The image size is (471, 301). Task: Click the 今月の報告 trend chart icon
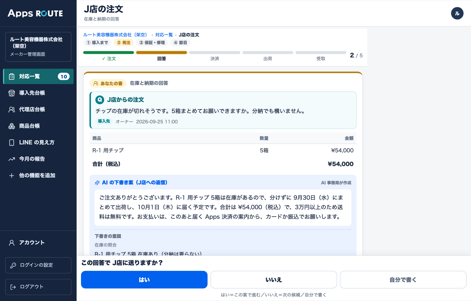point(12,159)
